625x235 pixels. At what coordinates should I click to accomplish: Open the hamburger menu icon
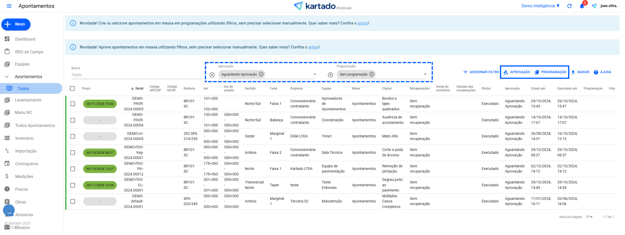pyautogui.click(x=9, y=6)
